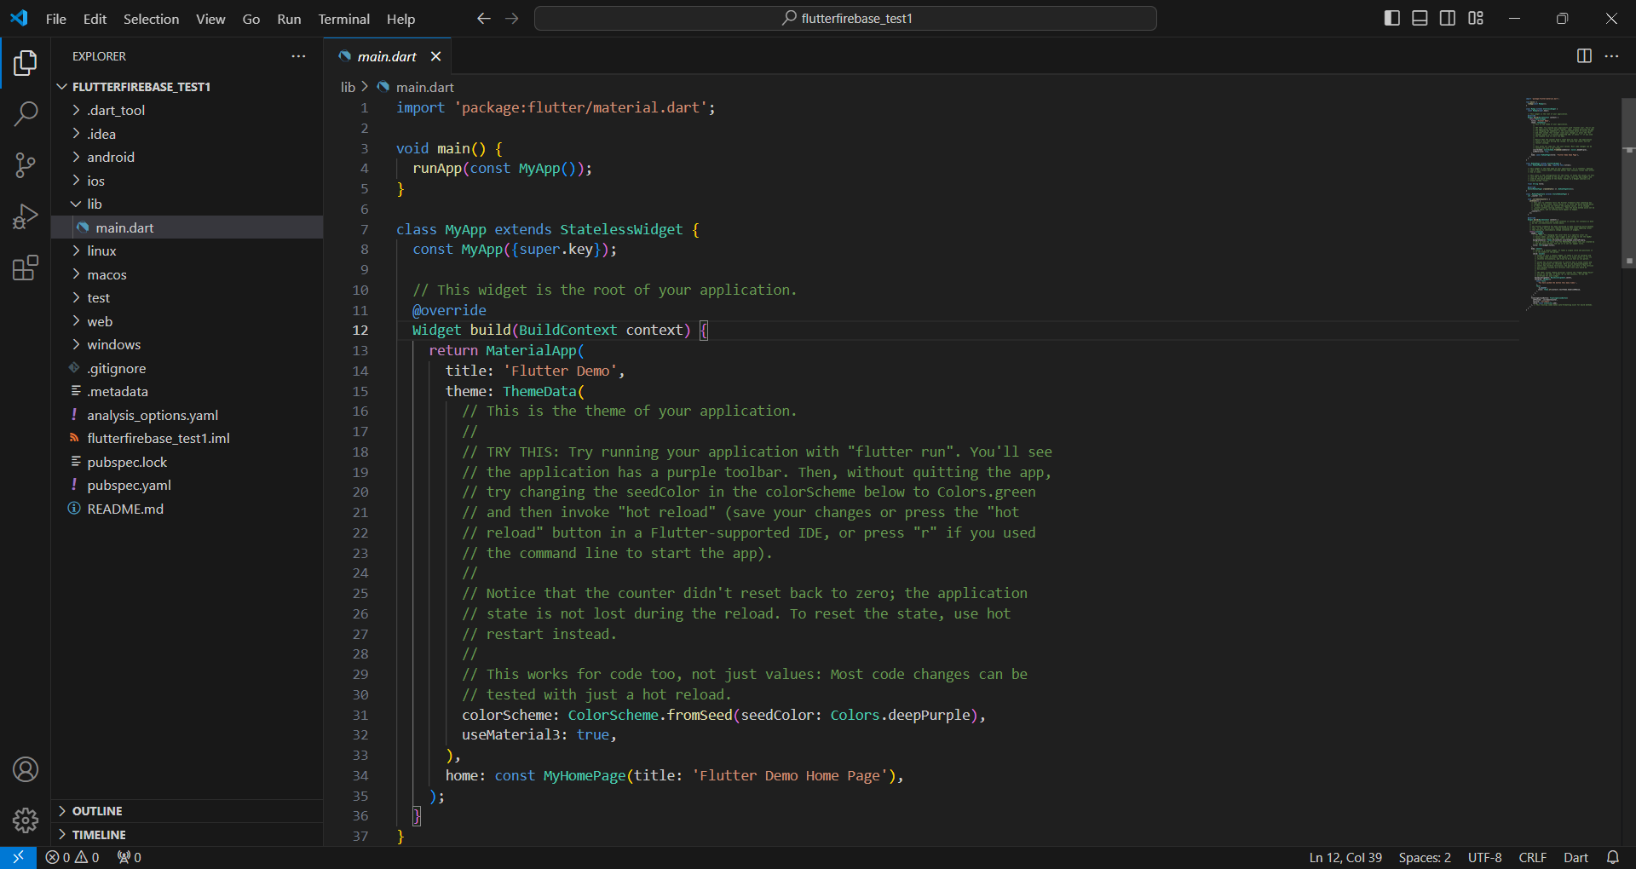Open customize layout icon in title bar
This screenshot has height=869, width=1636.
coord(1476,18)
